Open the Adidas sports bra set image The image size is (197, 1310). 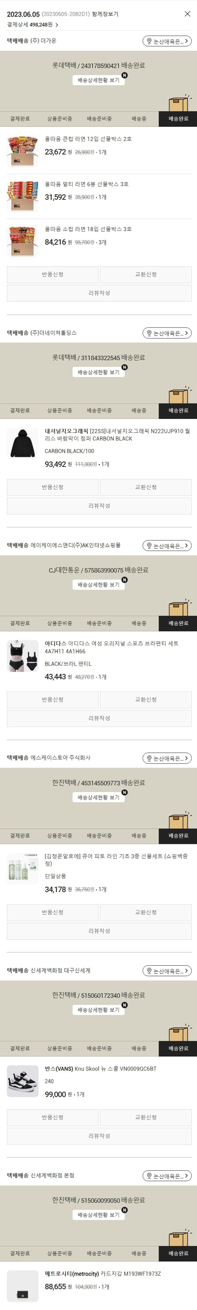pyautogui.click(x=23, y=655)
